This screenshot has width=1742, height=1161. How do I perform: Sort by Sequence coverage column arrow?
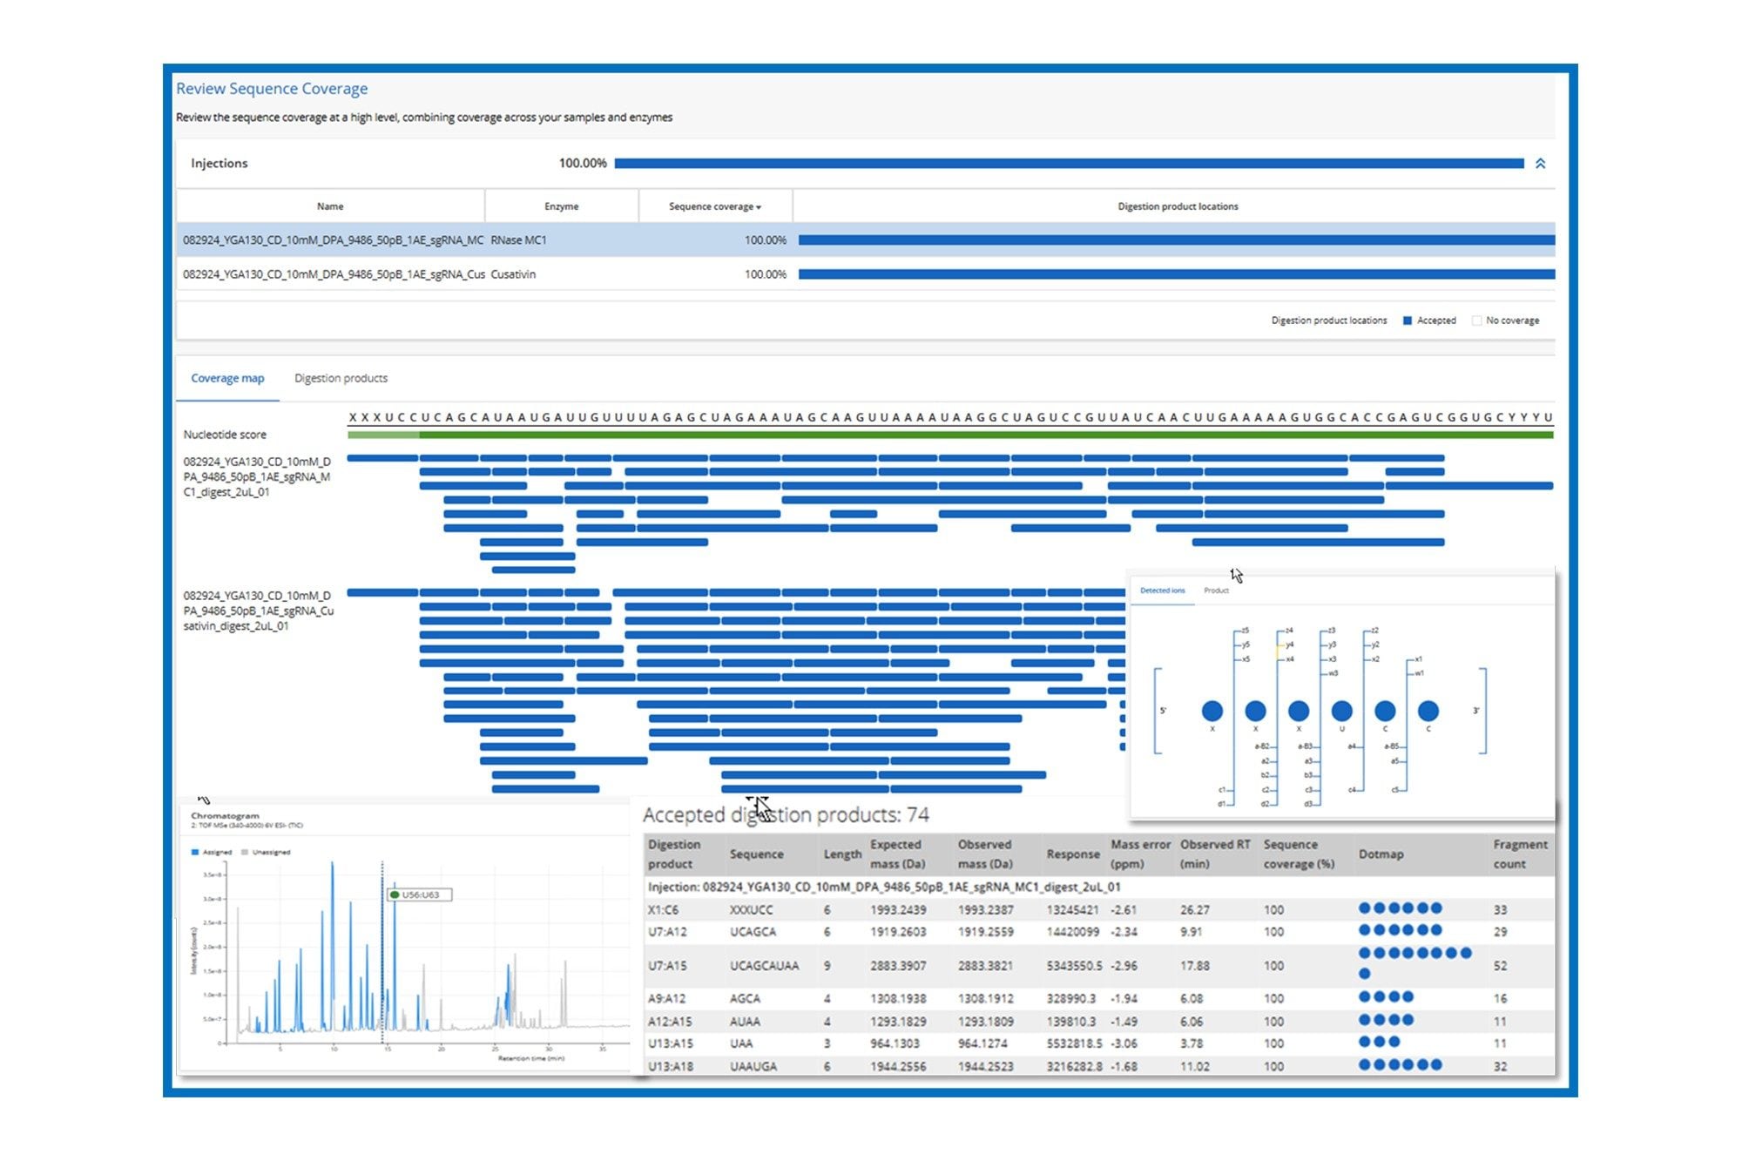tap(759, 207)
